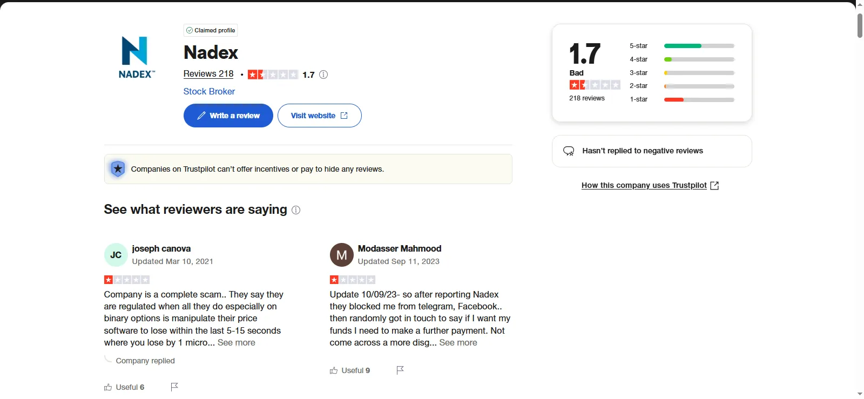Image resolution: width=864 pixels, height=399 pixels.
Task: Expand Modasser Mahmood's review with See more
Action: (458, 342)
